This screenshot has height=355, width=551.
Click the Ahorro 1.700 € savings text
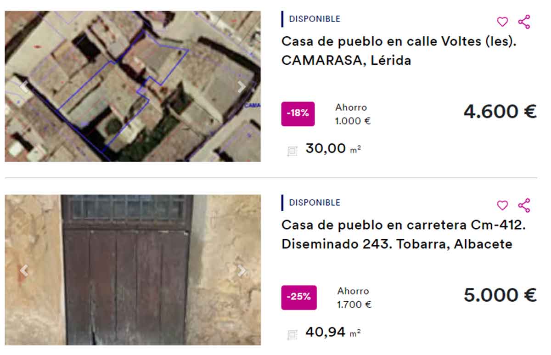354,298
